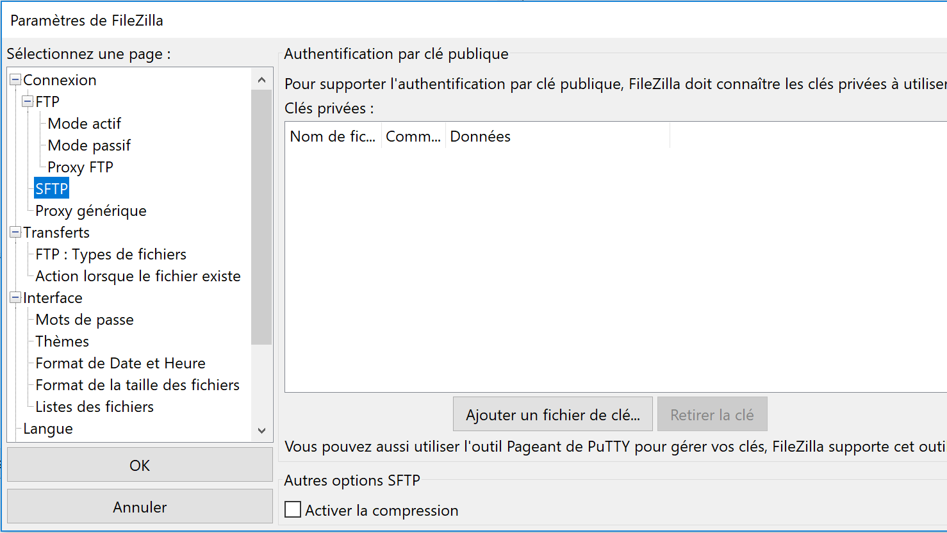Image resolution: width=947 pixels, height=533 pixels.
Task: Select 'Format de Date et Heure'
Action: point(120,363)
